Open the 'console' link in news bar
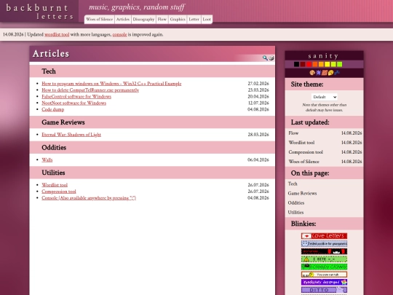Screen dimensions: 393x295 point(119,35)
